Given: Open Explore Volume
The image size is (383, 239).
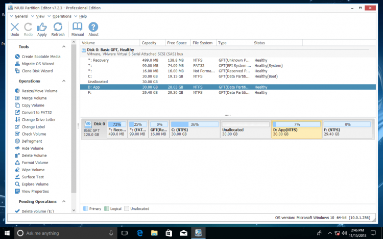Looking at the screenshot, I should (x=32, y=184).
